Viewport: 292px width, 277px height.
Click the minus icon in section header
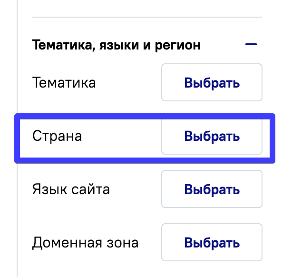click(251, 45)
